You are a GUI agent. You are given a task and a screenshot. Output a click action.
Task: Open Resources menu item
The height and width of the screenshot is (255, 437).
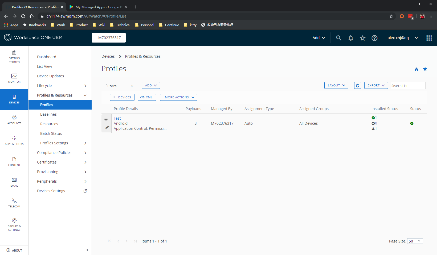point(49,124)
